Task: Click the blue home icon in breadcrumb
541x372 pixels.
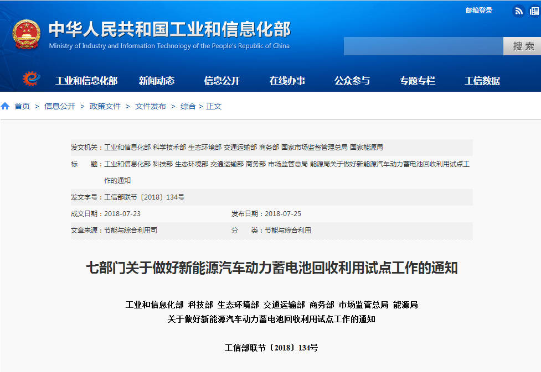Action: tap(6, 106)
